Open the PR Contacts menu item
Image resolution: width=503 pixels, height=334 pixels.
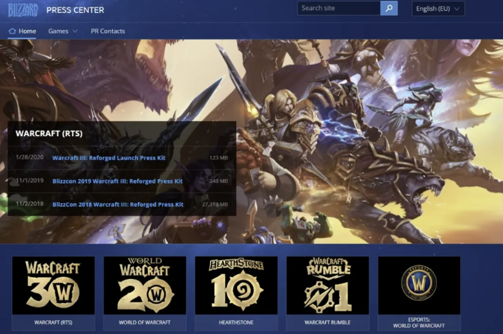pos(108,31)
